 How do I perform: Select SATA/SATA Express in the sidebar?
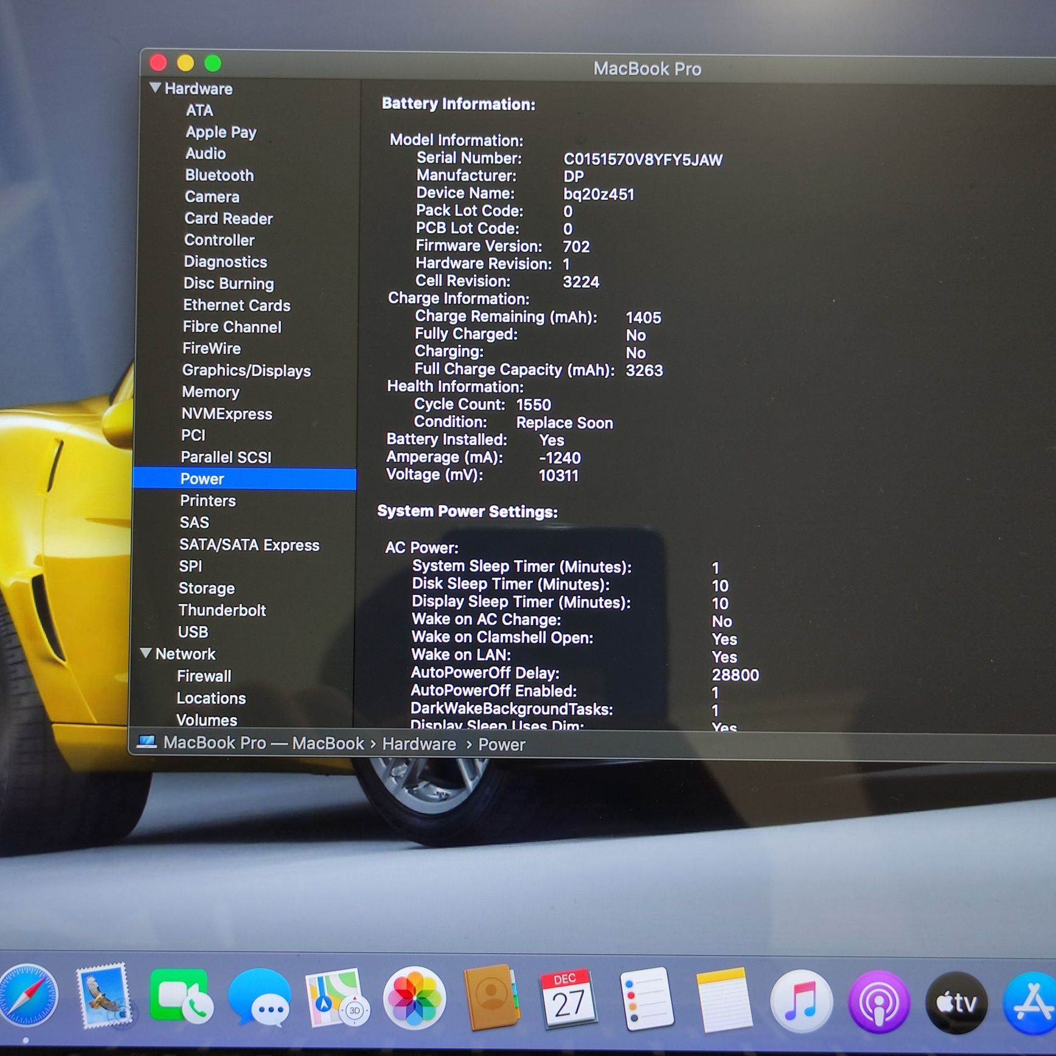click(249, 544)
